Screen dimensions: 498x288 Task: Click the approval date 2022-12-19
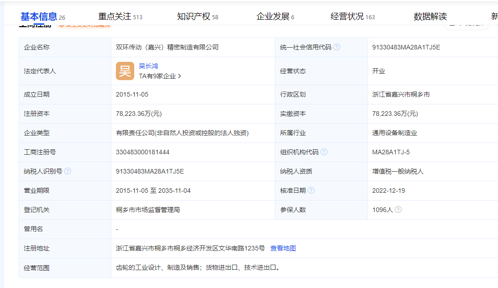pos(389,190)
